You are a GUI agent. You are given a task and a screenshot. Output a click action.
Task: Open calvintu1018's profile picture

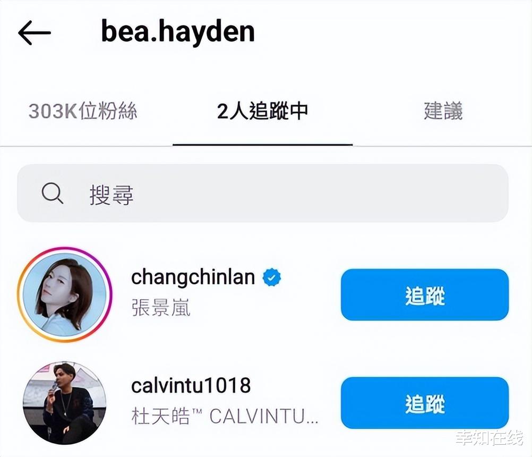tap(64, 403)
